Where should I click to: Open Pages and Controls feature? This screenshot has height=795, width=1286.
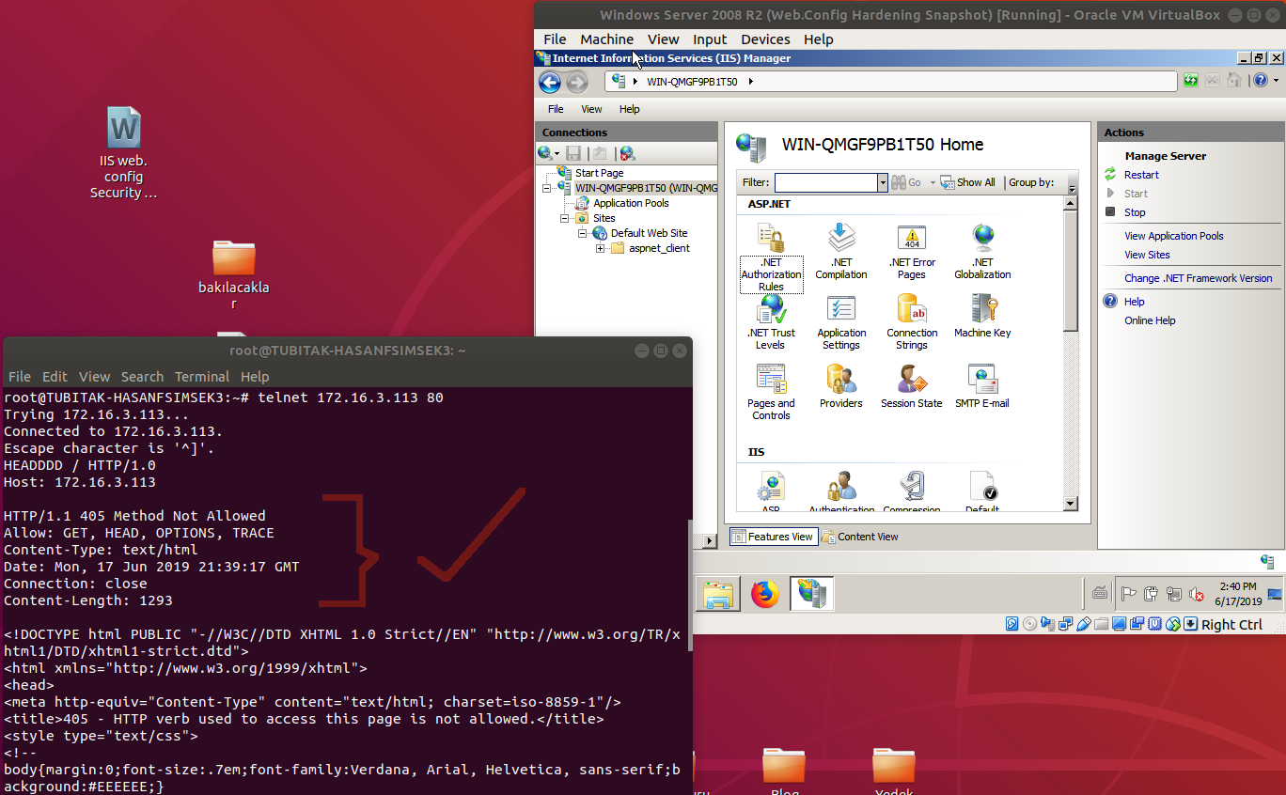coord(771,393)
